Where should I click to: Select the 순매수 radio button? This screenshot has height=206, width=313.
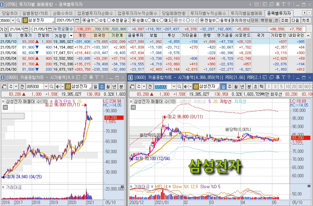click(134, 20)
